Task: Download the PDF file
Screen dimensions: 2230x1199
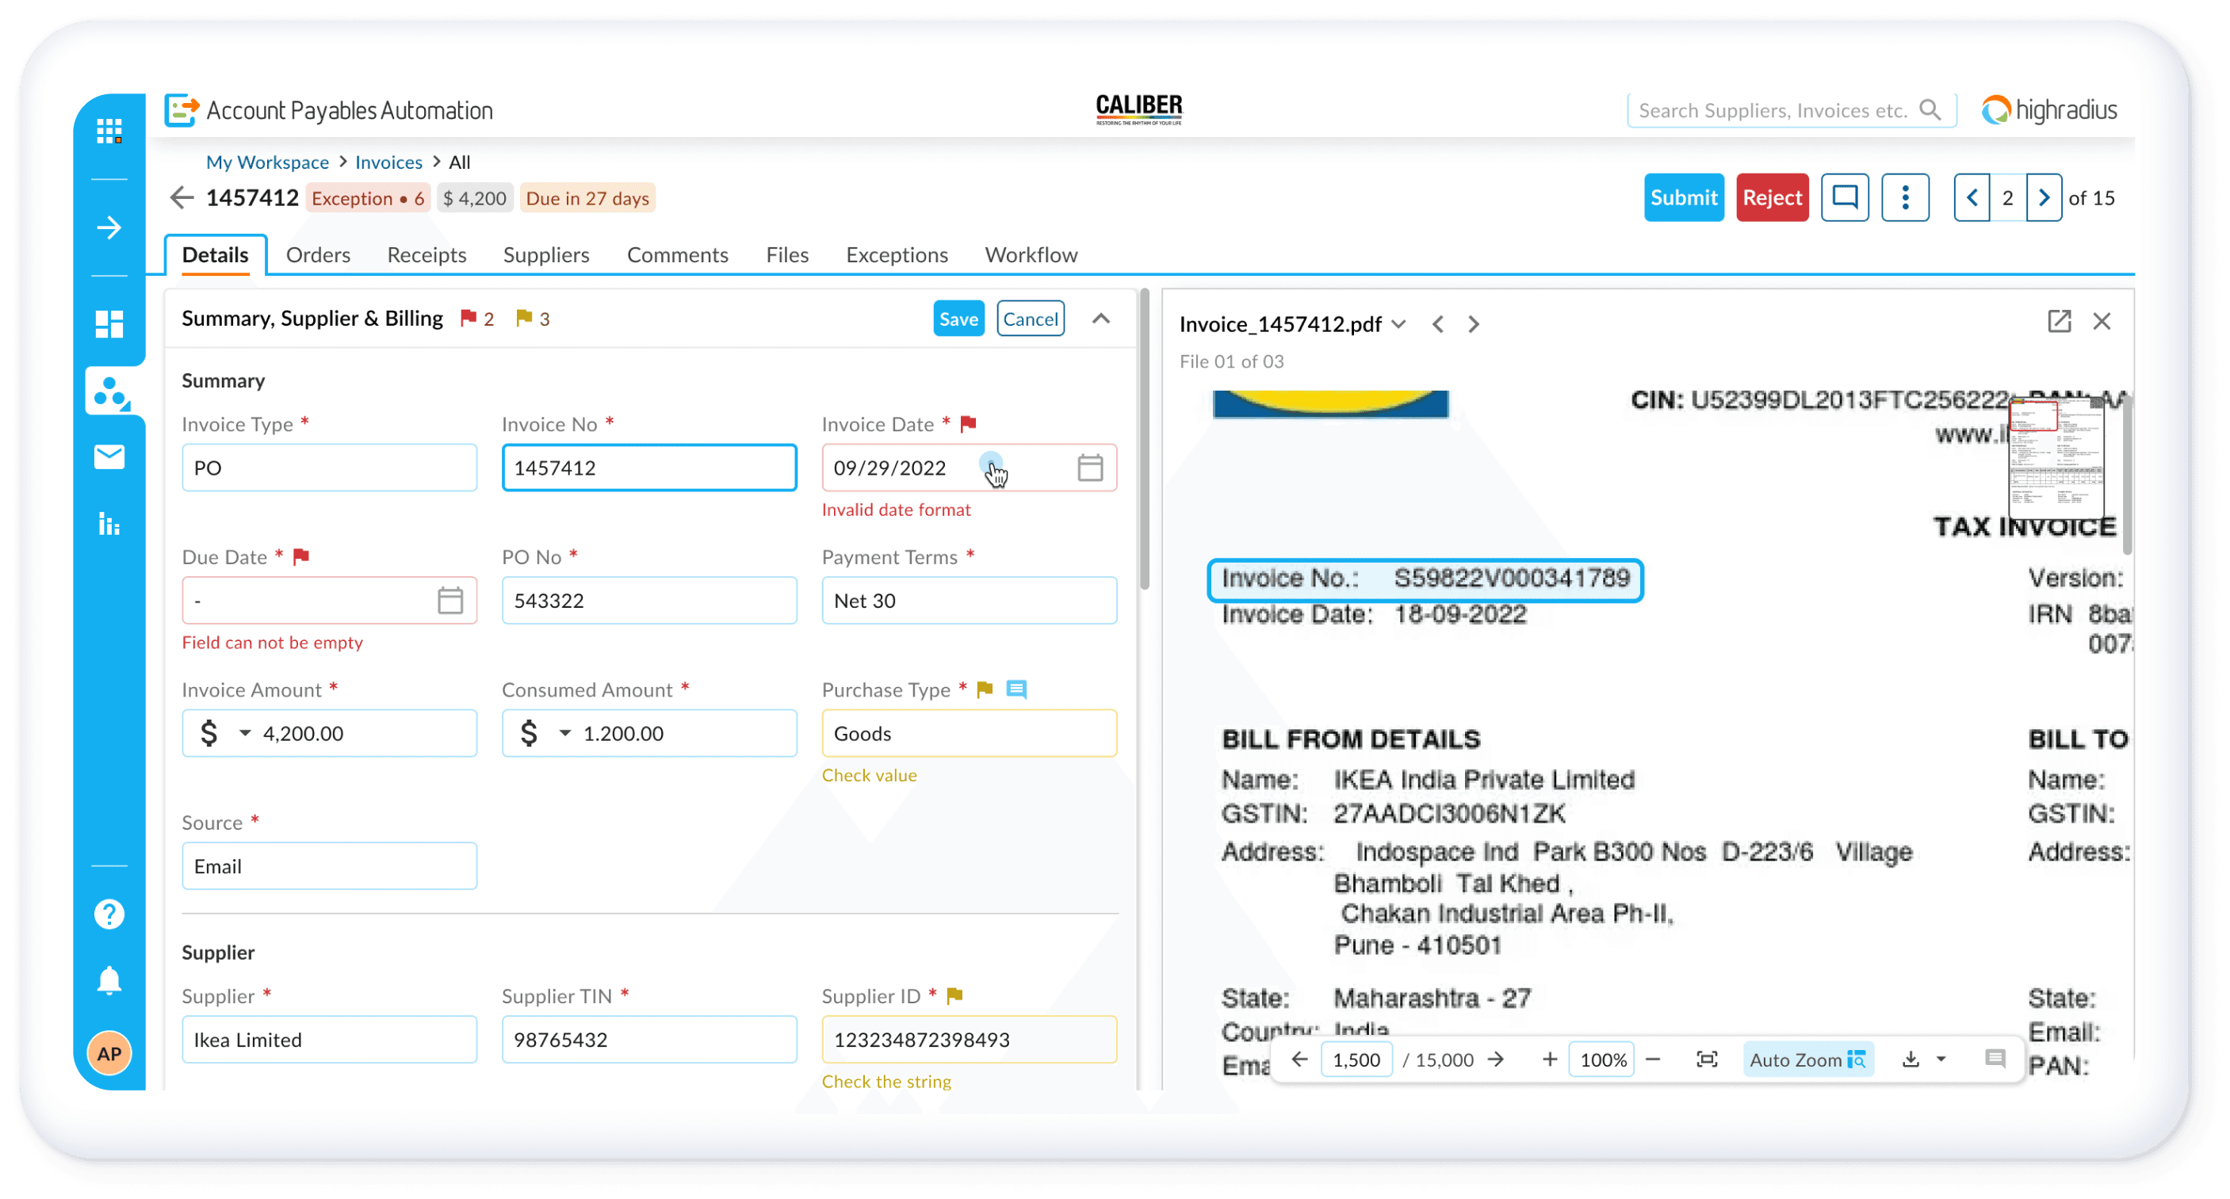Action: coord(1911,1060)
